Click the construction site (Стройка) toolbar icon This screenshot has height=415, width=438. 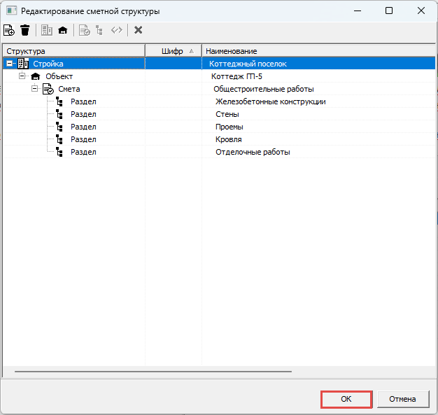point(47,30)
